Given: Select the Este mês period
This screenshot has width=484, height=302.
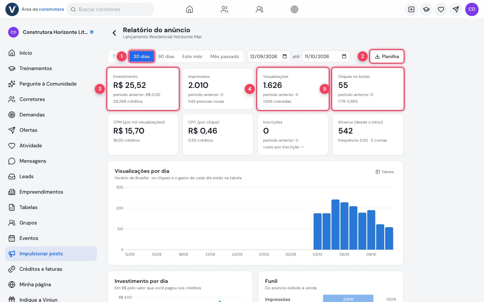Looking at the screenshot, I should coord(192,56).
